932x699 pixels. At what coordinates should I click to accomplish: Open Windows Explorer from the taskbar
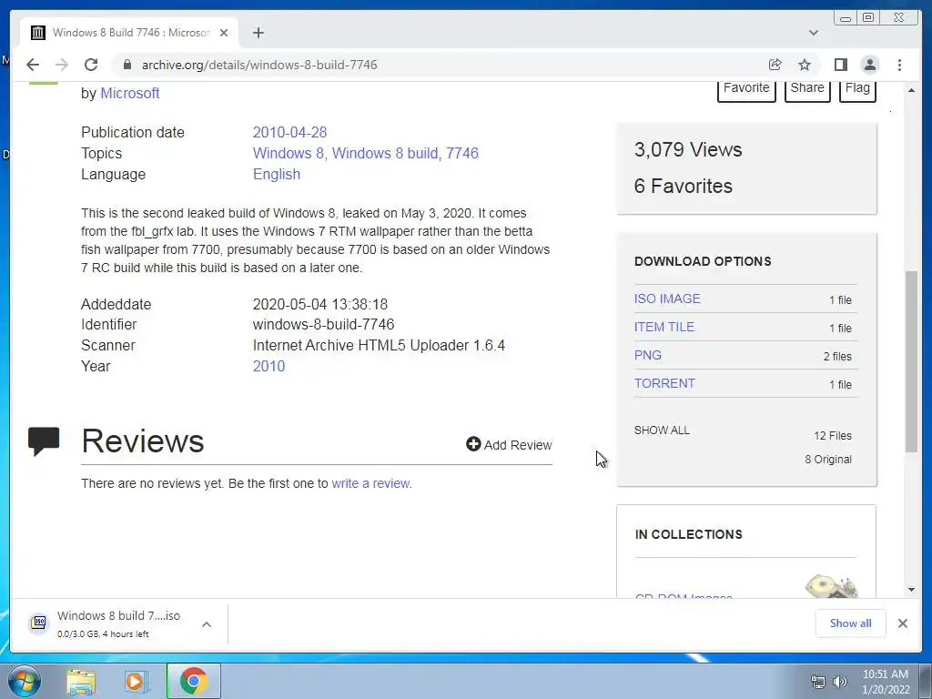[81, 681]
